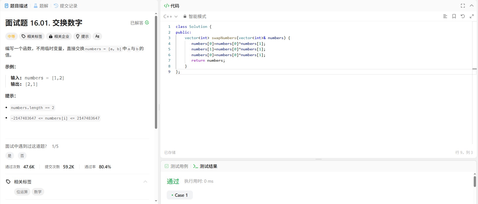Click the horizontal divider above test panel
The height and width of the screenshot is (204, 478).
click(319, 159)
